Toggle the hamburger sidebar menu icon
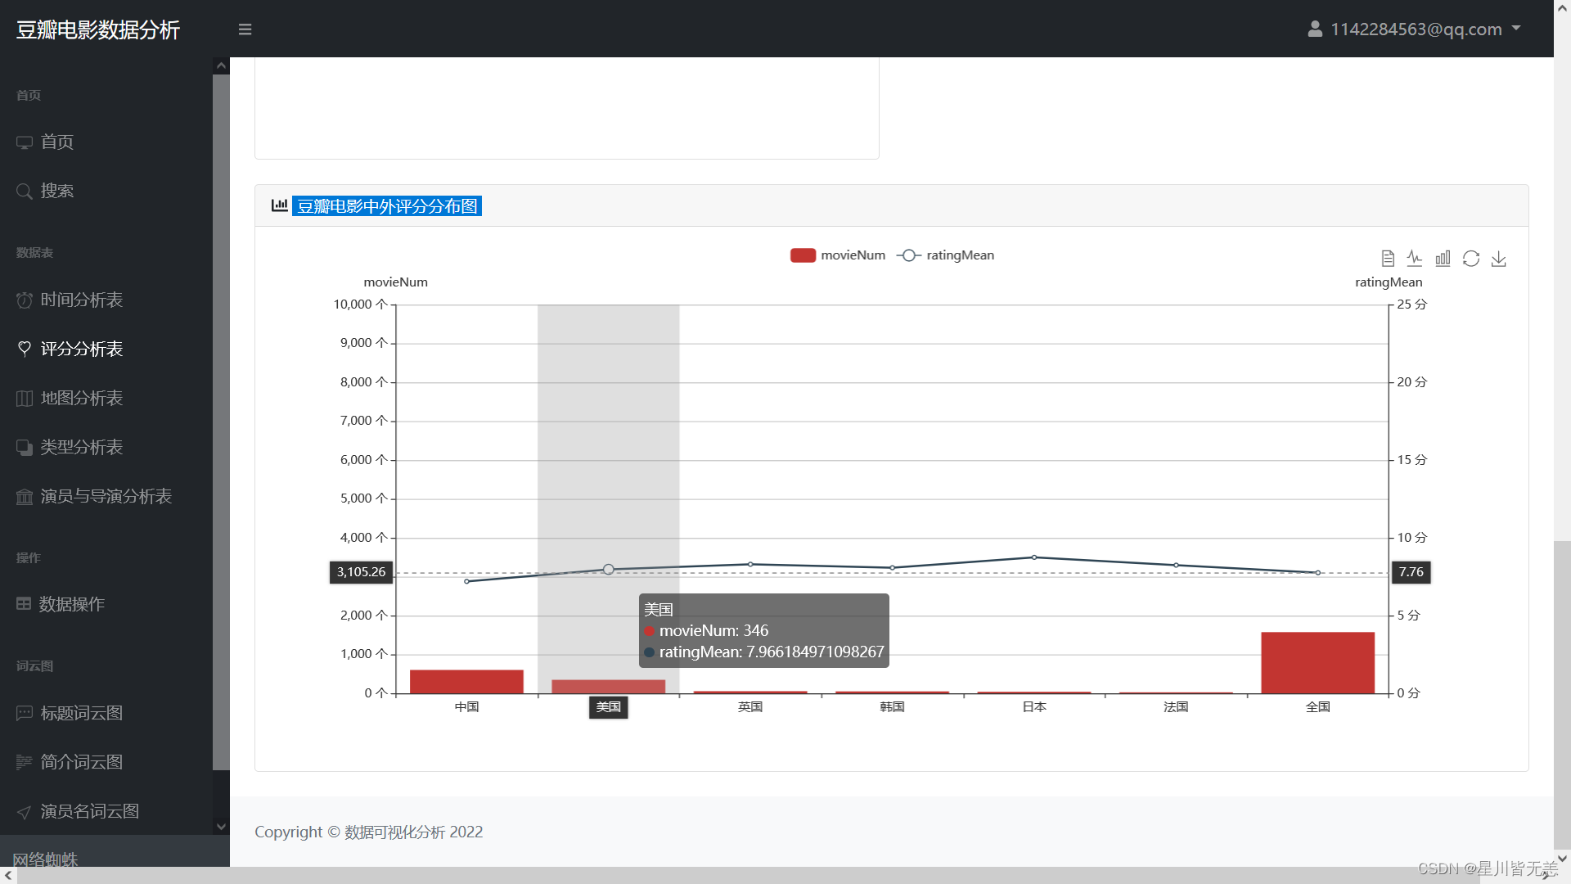The width and height of the screenshot is (1571, 884). coord(245,29)
